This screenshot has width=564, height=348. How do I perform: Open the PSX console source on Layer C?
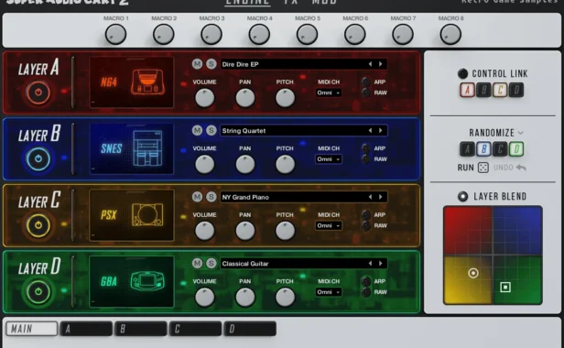(132, 215)
